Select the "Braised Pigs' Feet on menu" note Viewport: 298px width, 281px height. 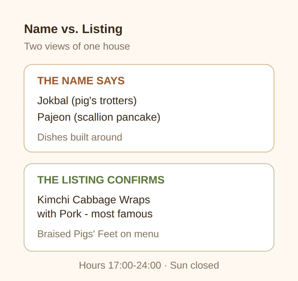pyautogui.click(x=98, y=234)
